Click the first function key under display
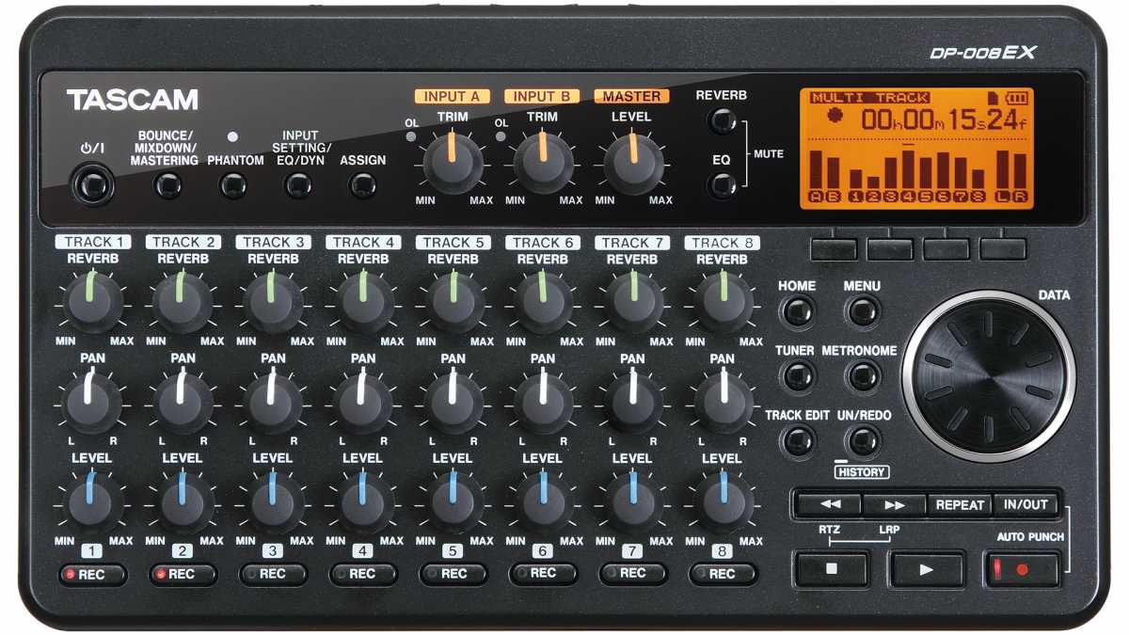This screenshot has height=635, width=1129. [x=834, y=248]
